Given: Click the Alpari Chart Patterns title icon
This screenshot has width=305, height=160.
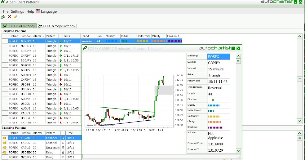Looking at the screenshot, I should click(x=3, y=2).
